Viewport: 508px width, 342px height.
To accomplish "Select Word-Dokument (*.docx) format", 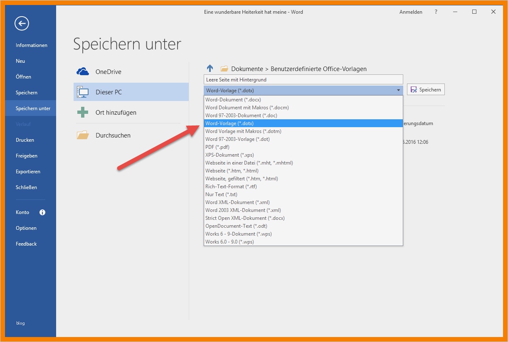I will click(x=303, y=100).
